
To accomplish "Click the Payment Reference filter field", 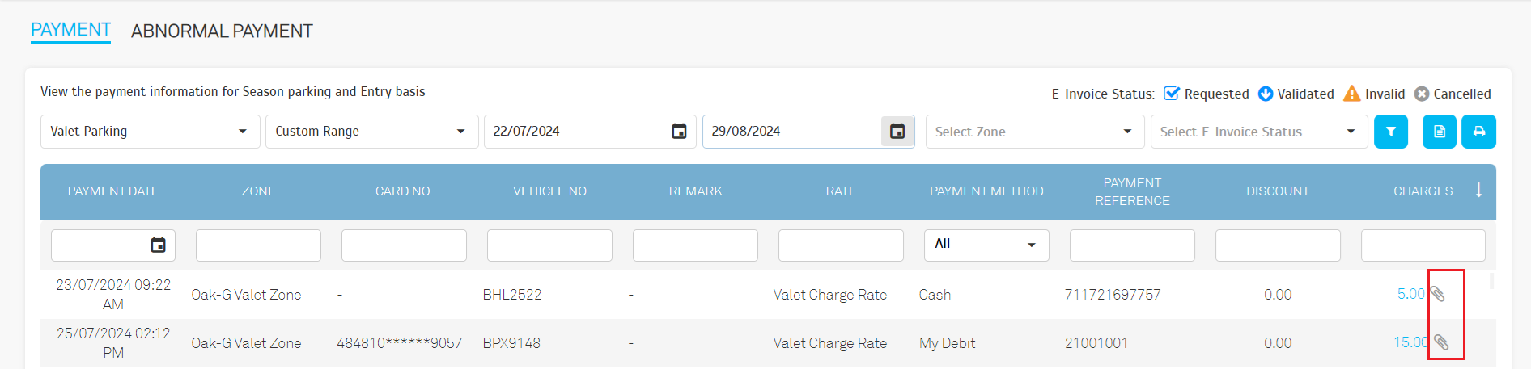I will [1131, 245].
